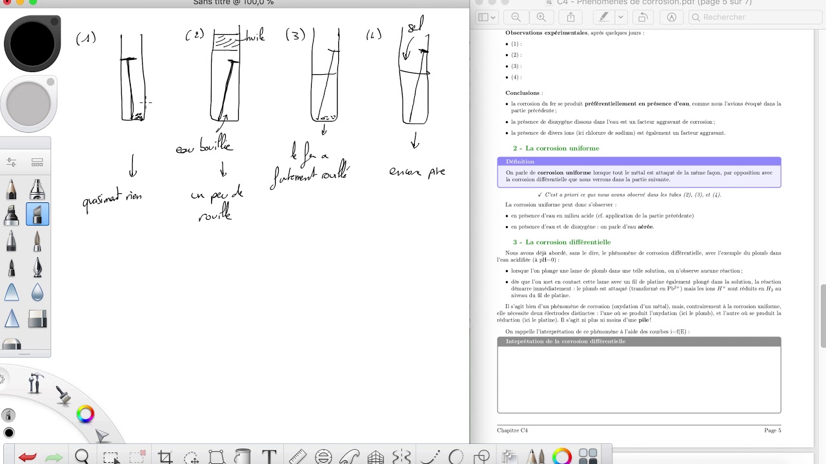The width and height of the screenshot is (826, 464).
Task: Click the green Redo arrow
Action: 54,457
